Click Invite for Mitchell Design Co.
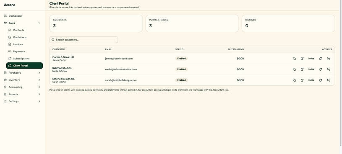The width and height of the screenshot is (342, 154). 311,80
